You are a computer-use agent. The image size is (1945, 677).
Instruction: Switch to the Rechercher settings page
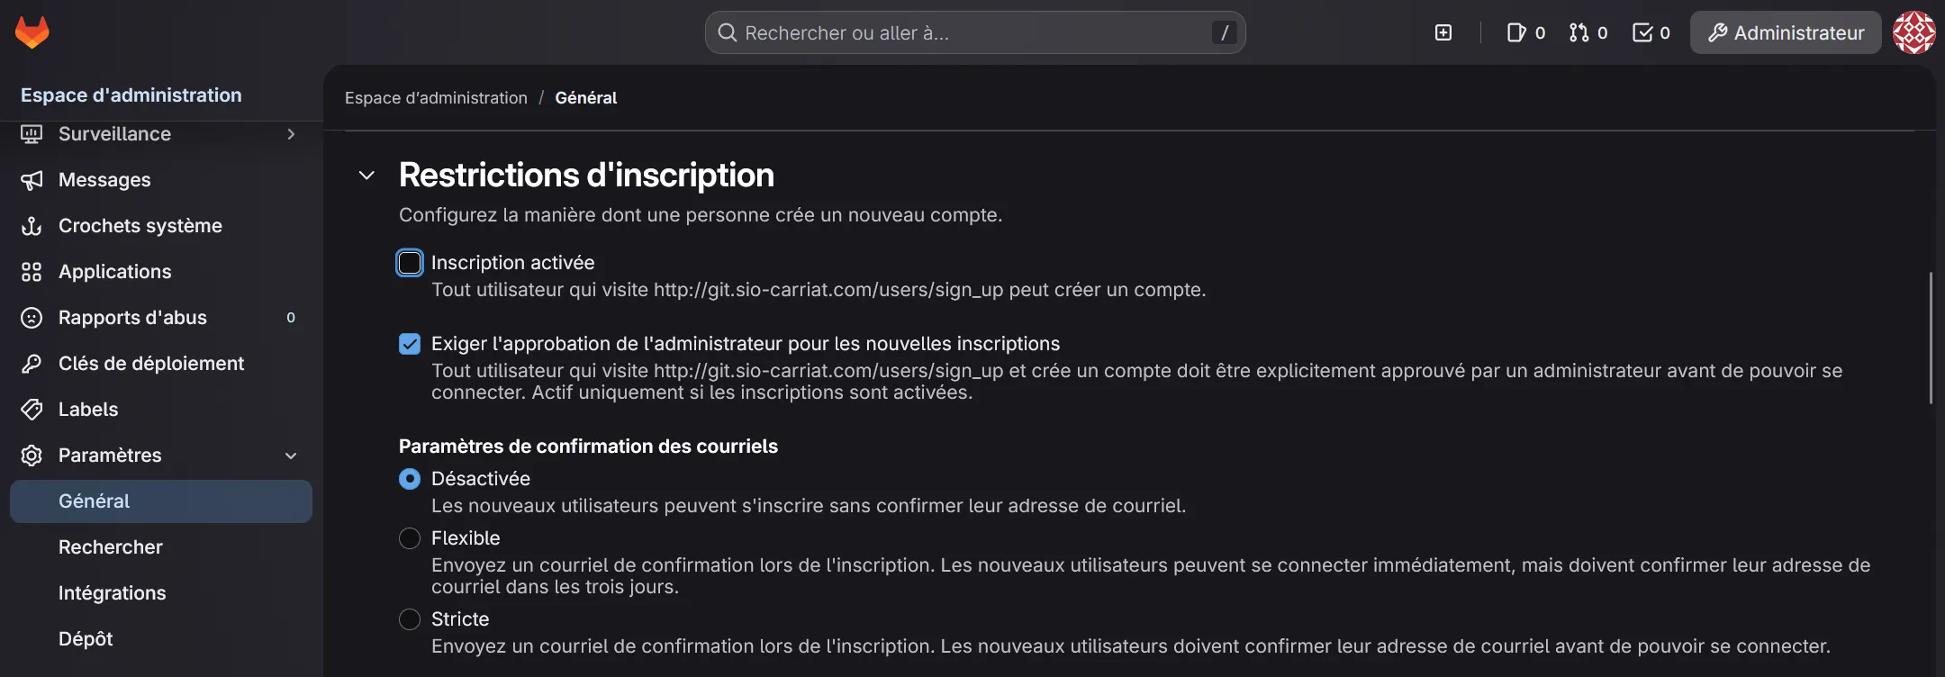(111, 547)
